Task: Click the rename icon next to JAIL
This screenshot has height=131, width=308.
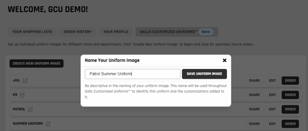Action: click(x=25, y=81)
